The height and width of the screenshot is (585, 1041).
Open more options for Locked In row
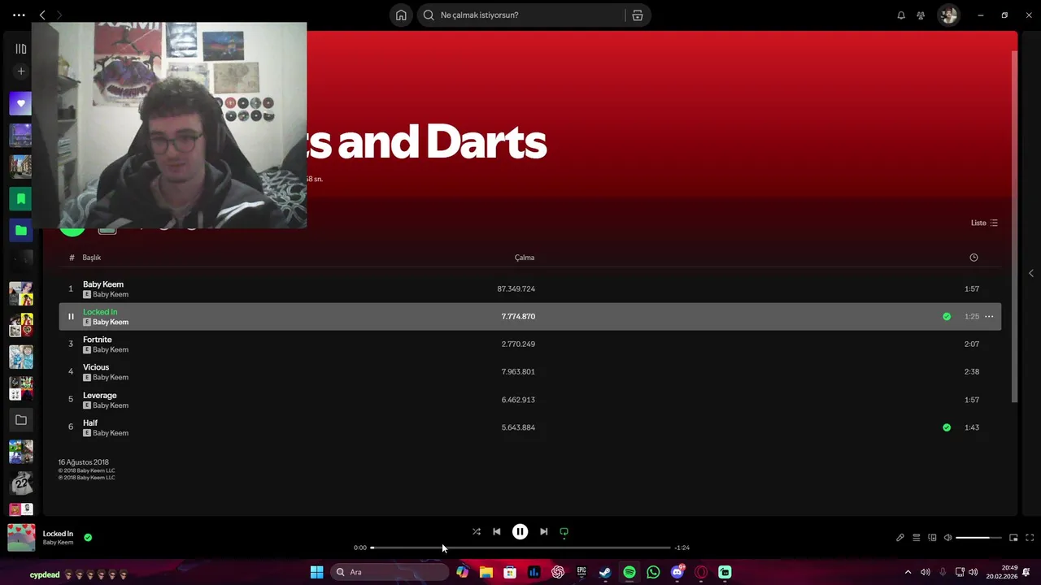tap(989, 316)
